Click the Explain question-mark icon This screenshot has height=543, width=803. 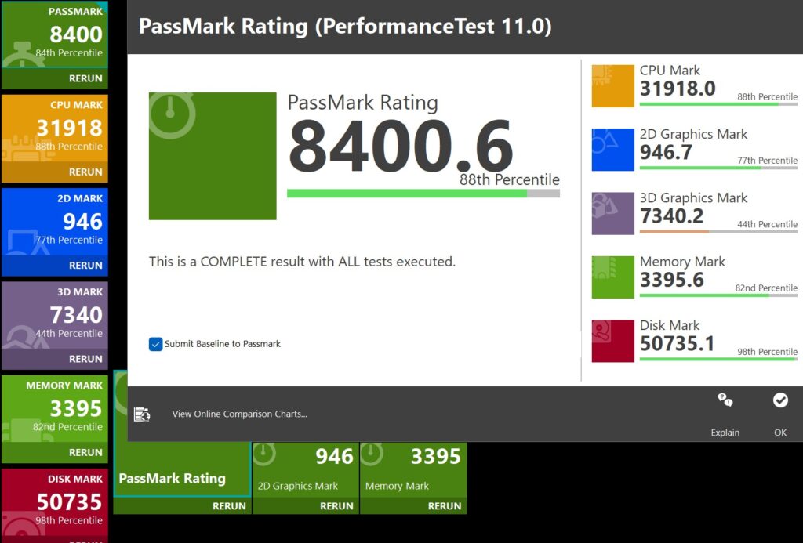(725, 401)
